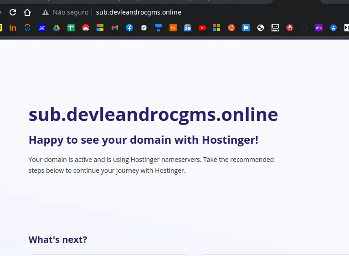Go to the browser home page
Image resolution: width=349 pixels, height=256 pixels.
tap(27, 12)
